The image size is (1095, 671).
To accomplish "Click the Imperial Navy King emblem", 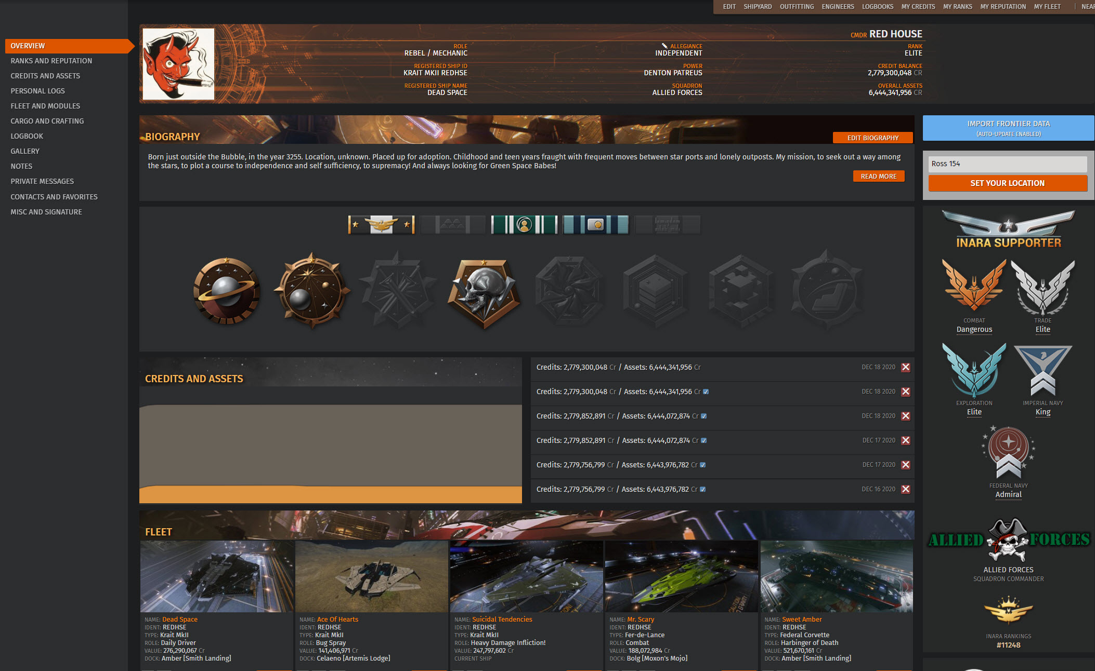I will (1042, 371).
